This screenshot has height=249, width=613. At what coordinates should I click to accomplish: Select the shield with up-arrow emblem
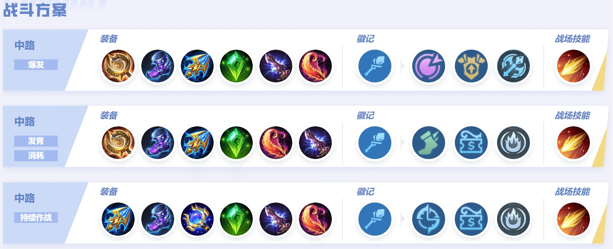click(x=471, y=66)
